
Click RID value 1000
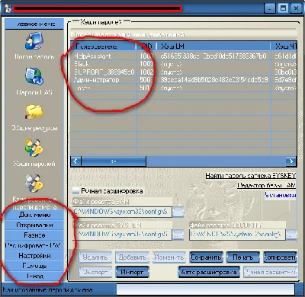pos(146,56)
